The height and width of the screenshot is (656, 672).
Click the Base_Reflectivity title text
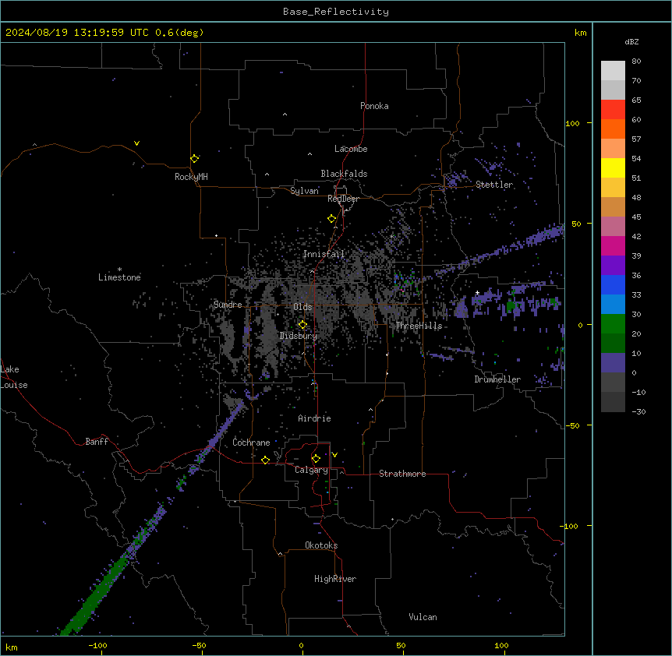336,12
